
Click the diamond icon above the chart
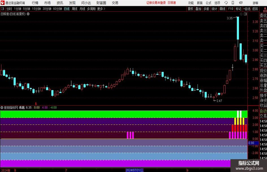[x=241, y=14]
